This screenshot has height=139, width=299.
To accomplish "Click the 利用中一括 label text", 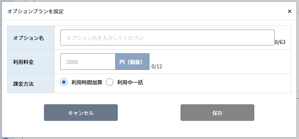I will pyautogui.click(x=130, y=82).
